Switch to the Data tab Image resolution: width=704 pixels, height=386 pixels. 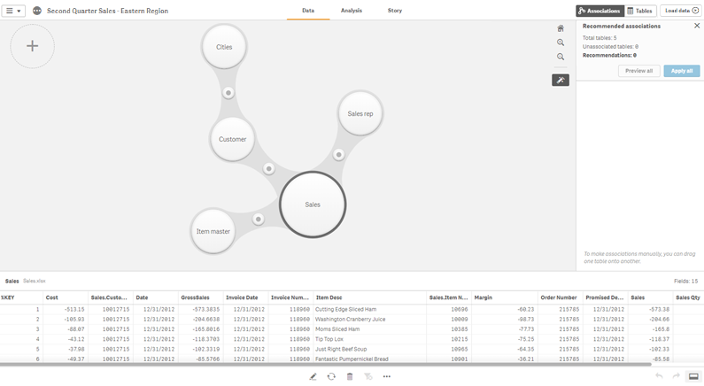coord(308,11)
